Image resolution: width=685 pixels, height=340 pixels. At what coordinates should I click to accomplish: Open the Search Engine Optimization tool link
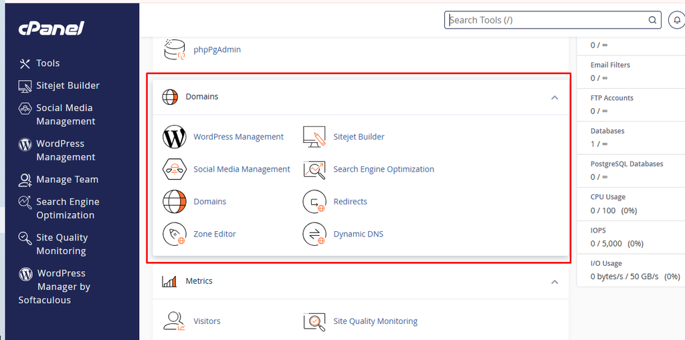pos(383,169)
